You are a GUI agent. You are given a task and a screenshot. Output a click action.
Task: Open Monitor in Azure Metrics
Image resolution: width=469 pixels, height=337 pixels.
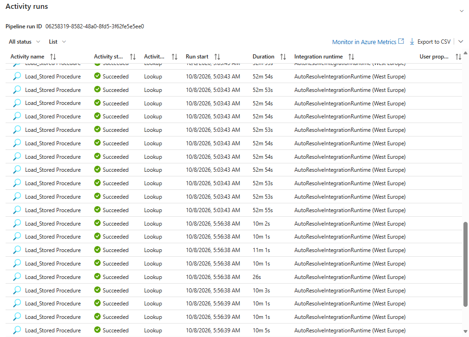(x=368, y=42)
